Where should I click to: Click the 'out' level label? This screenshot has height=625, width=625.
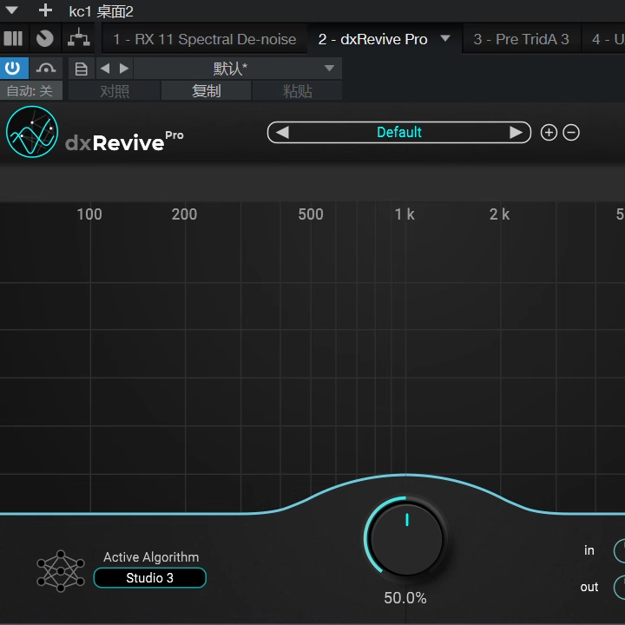tap(589, 587)
